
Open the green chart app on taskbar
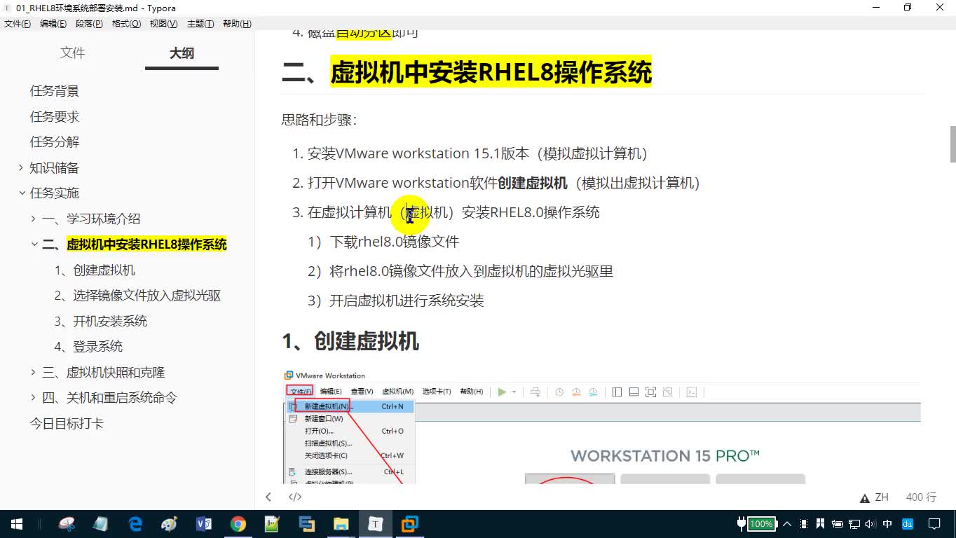(x=273, y=524)
